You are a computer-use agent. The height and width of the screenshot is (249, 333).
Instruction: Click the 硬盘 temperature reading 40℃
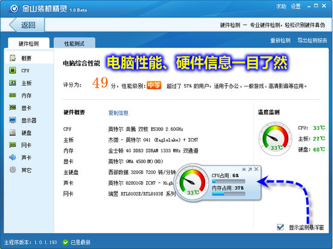(x=319, y=149)
